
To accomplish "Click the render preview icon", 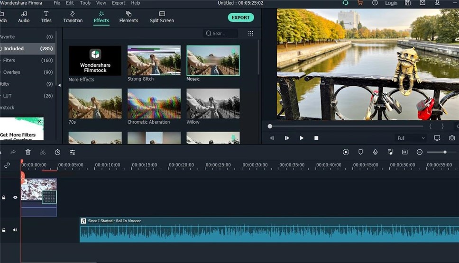I will [x=346, y=152].
